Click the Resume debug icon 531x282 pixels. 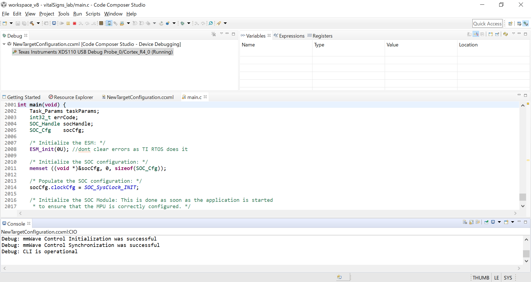62,23
